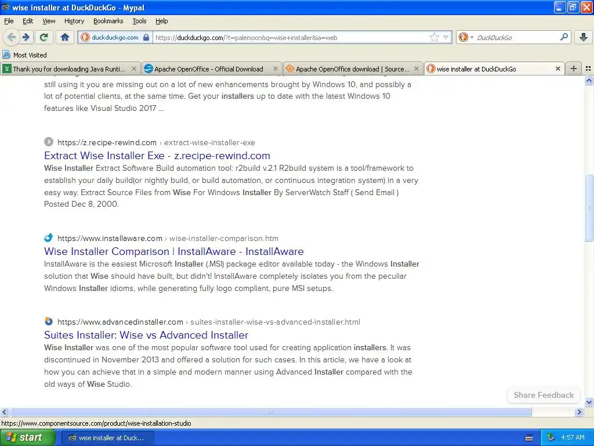594x446 pixels.
Task: Click the search magnifier icon
Action: pos(564,37)
